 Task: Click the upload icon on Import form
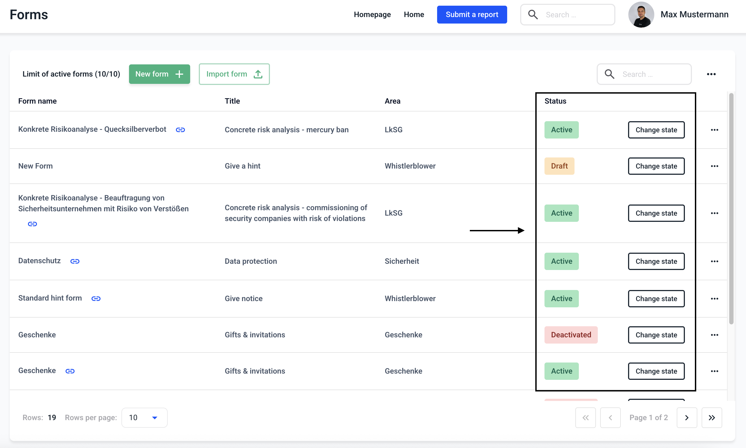(258, 74)
